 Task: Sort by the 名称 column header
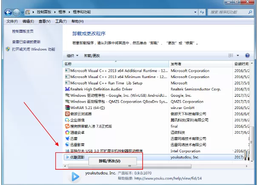[x=116, y=64]
